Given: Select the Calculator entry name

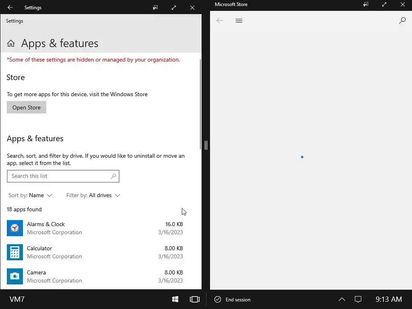Looking at the screenshot, I should [39, 248].
